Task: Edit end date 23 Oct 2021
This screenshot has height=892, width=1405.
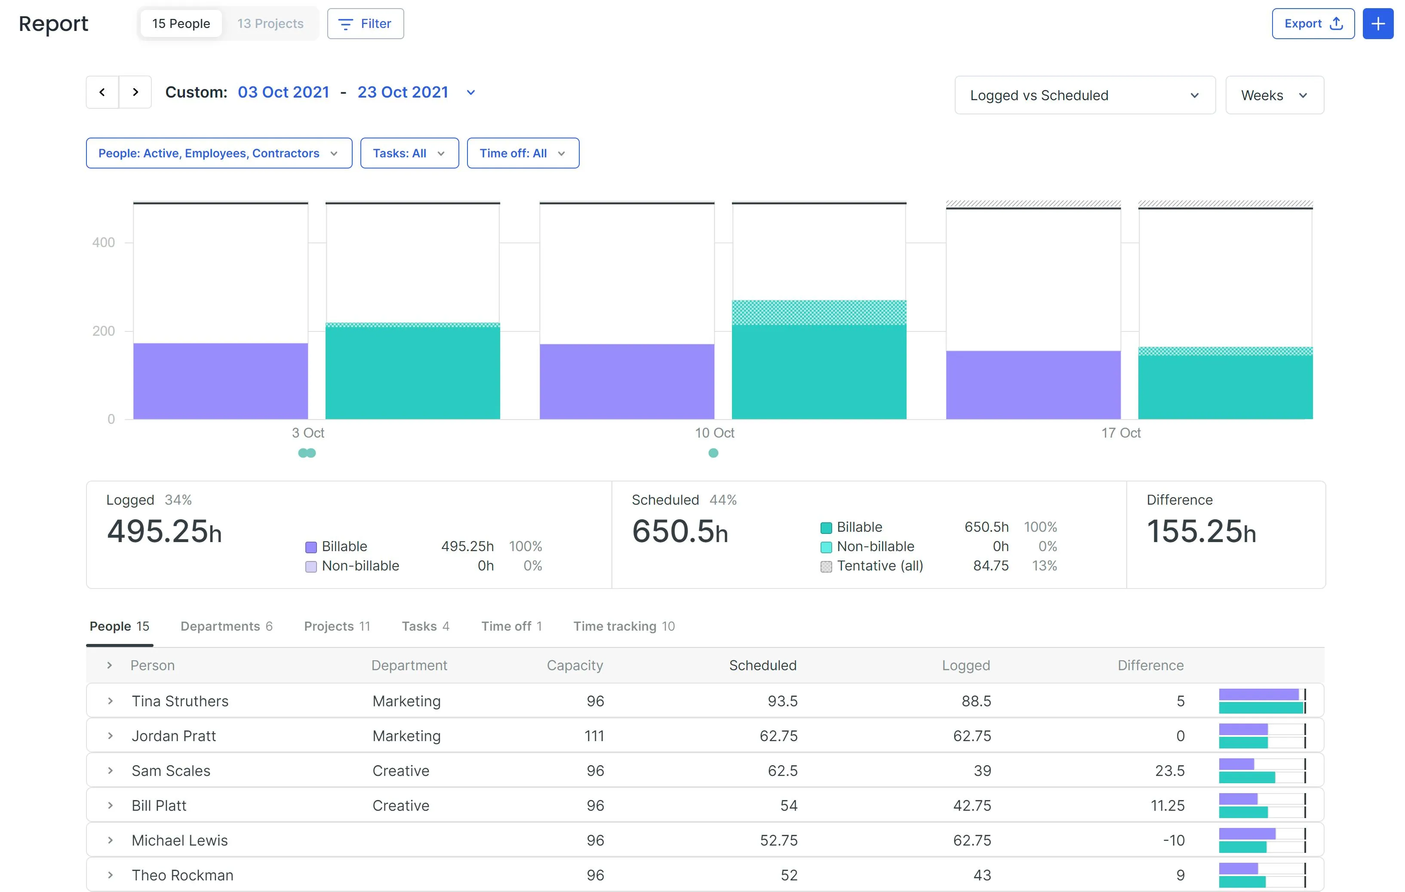Action: (403, 92)
